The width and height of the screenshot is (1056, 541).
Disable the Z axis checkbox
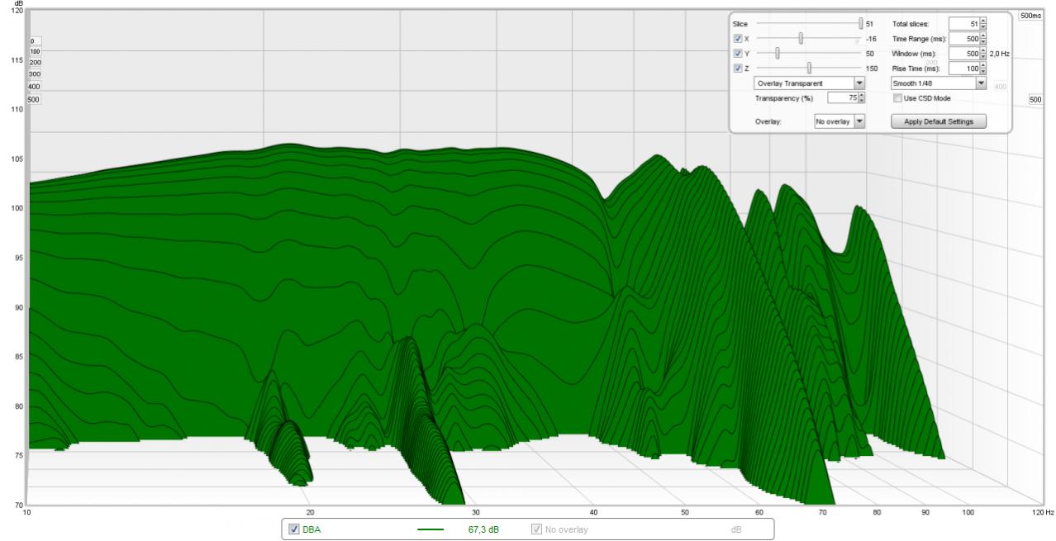click(738, 69)
